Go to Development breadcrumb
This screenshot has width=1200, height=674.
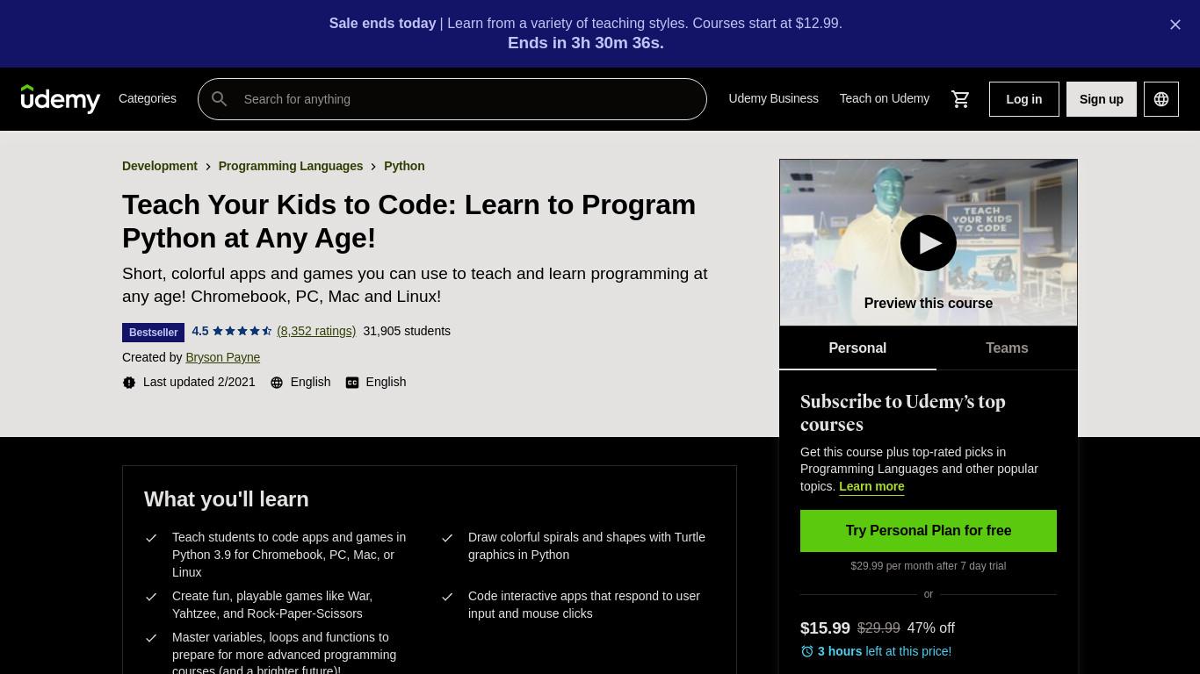(160, 166)
